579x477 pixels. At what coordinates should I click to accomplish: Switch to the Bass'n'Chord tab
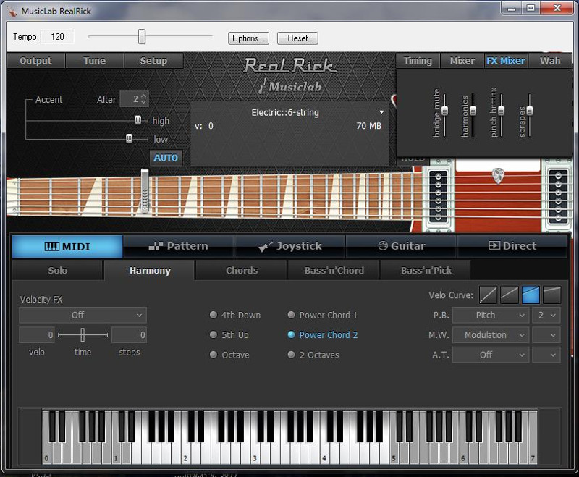tap(334, 270)
